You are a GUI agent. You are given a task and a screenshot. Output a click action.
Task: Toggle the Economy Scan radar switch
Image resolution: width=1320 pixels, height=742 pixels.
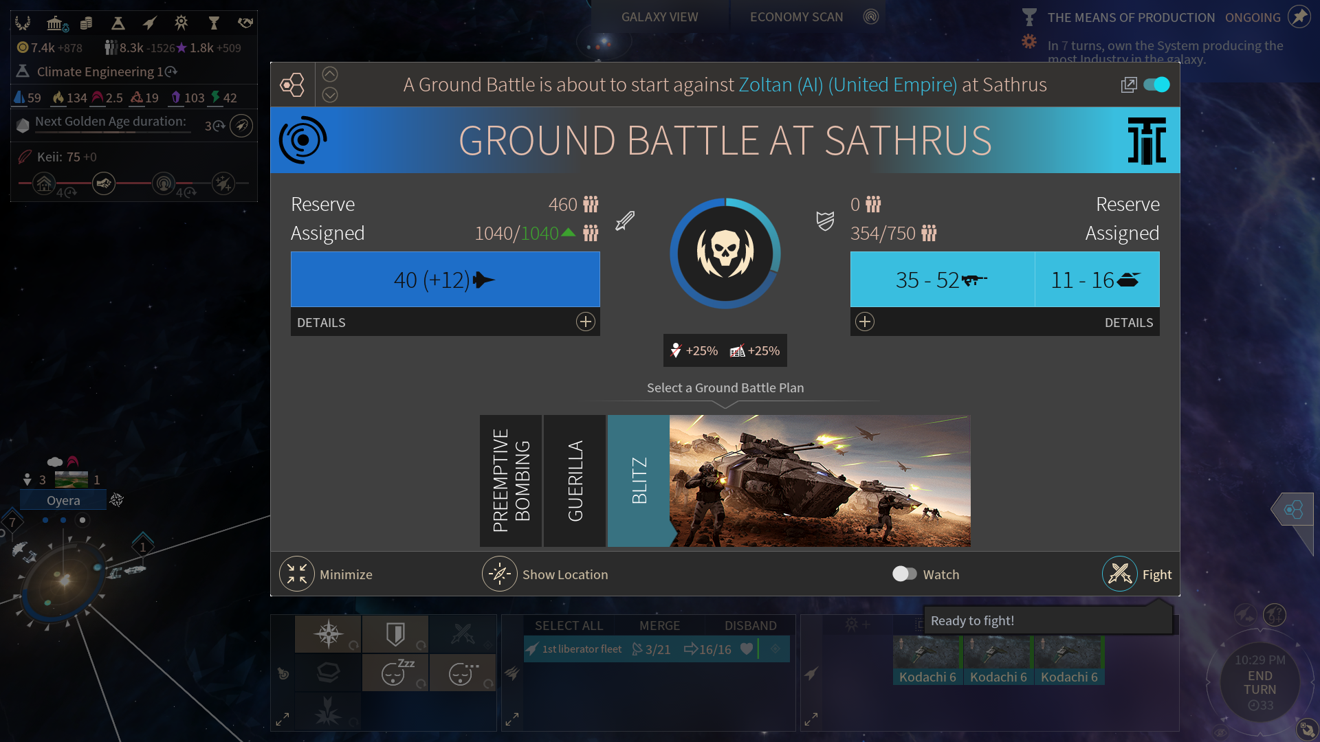[x=870, y=16]
